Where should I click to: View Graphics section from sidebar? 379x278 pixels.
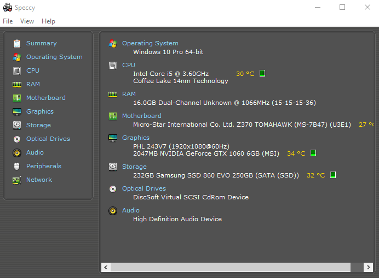[40, 111]
